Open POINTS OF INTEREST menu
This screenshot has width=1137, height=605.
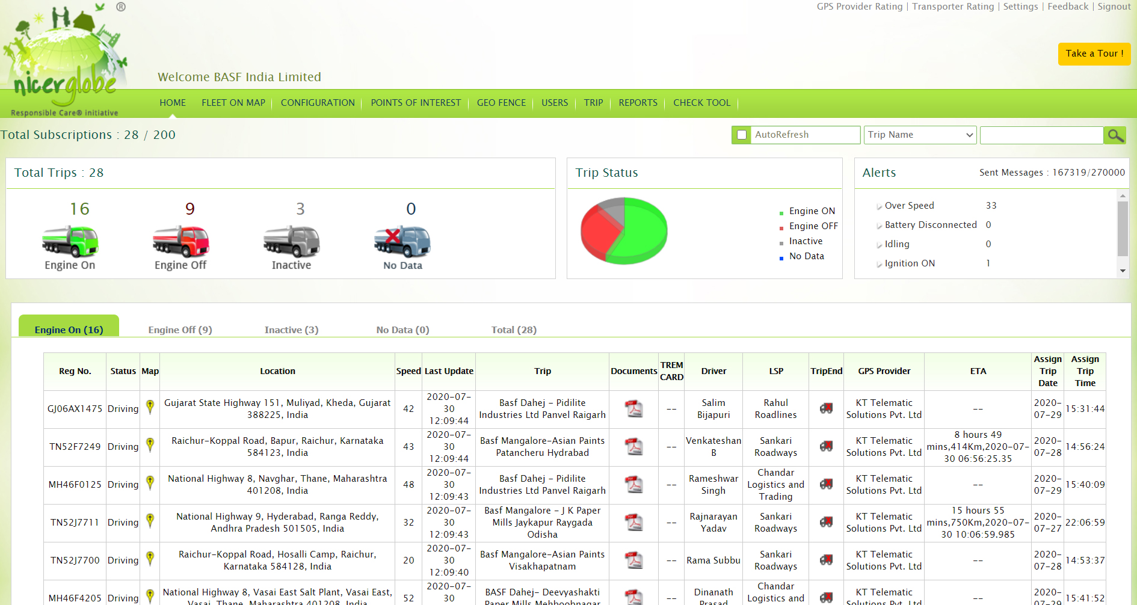(x=416, y=103)
